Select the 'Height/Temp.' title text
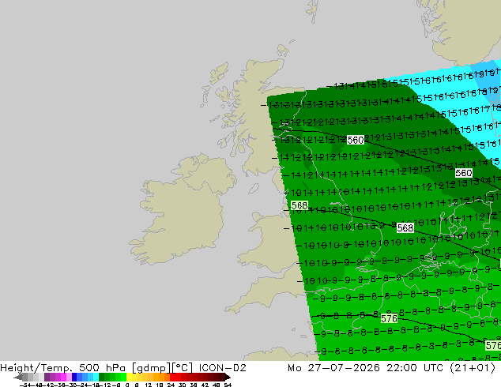The width and height of the screenshot is (501, 387). click(37, 368)
